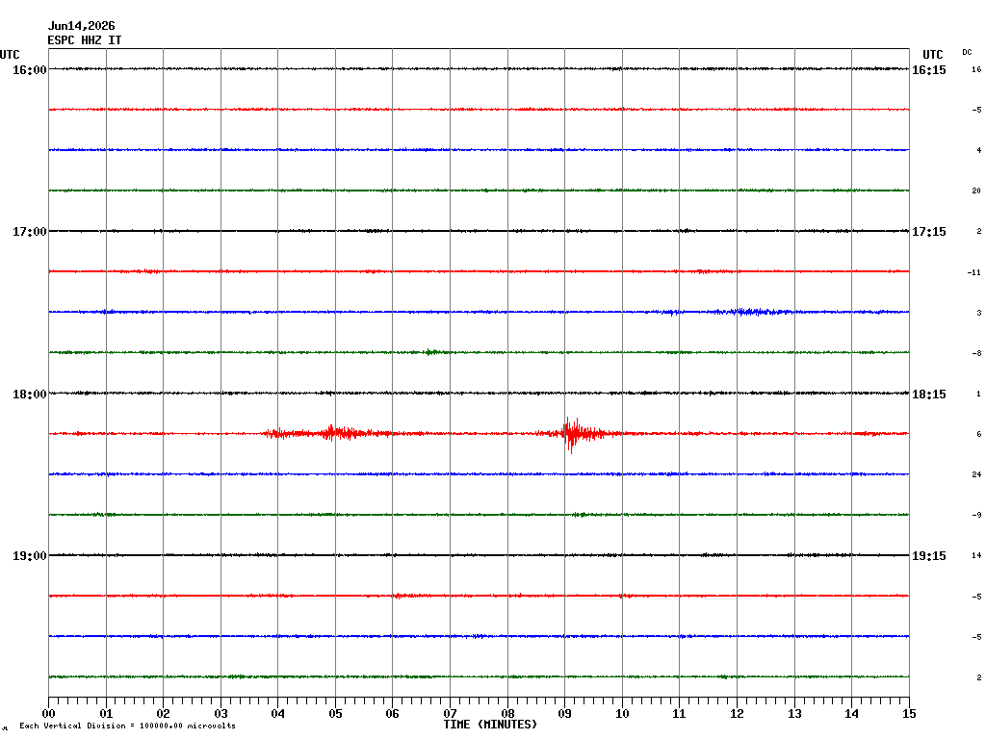Click the '18:00' row time label
This screenshot has width=986, height=739.
[x=30, y=394]
